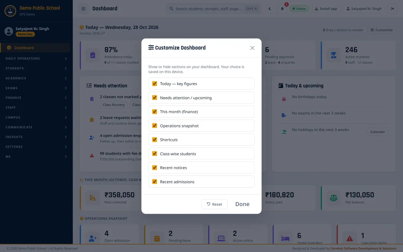Expand Academics sidebar section
The height and width of the screenshot is (252, 403).
36,78
